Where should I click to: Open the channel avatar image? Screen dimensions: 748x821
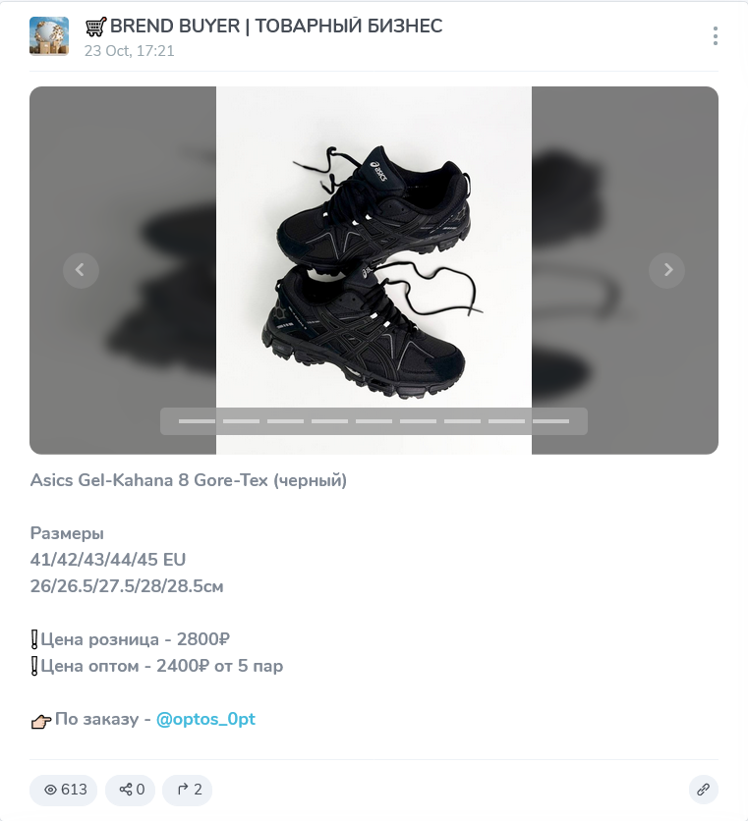pyautogui.click(x=49, y=36)
